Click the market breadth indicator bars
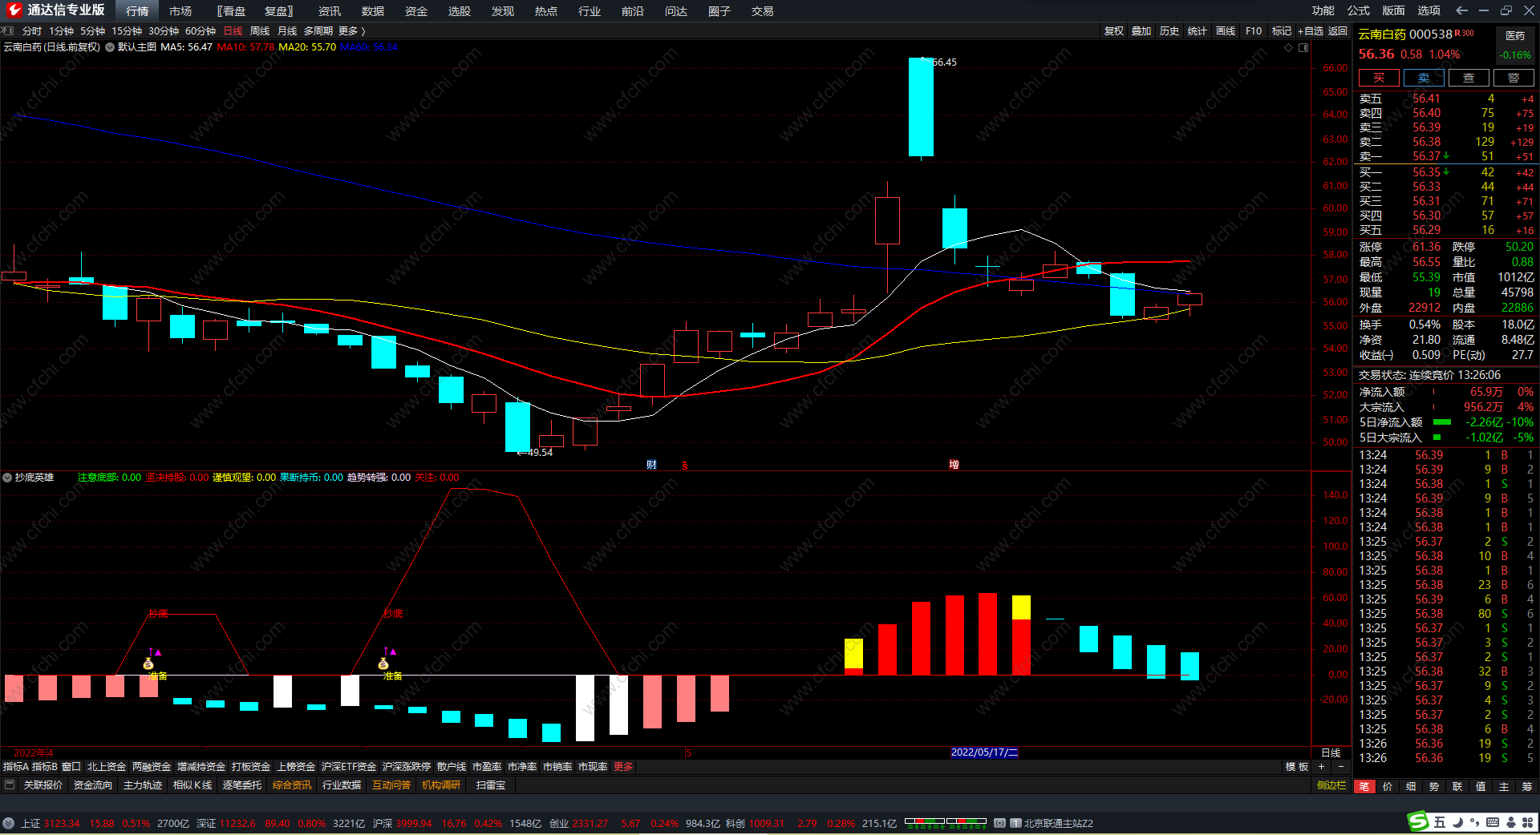This screenshot has width=1540, height=835. (945, 822)
